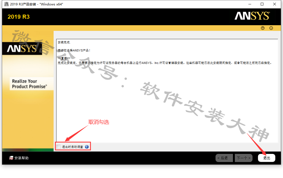Click the 退出时启动调查 label text
The height and width of the screenshot is (178, 283).
coord(73,147)
